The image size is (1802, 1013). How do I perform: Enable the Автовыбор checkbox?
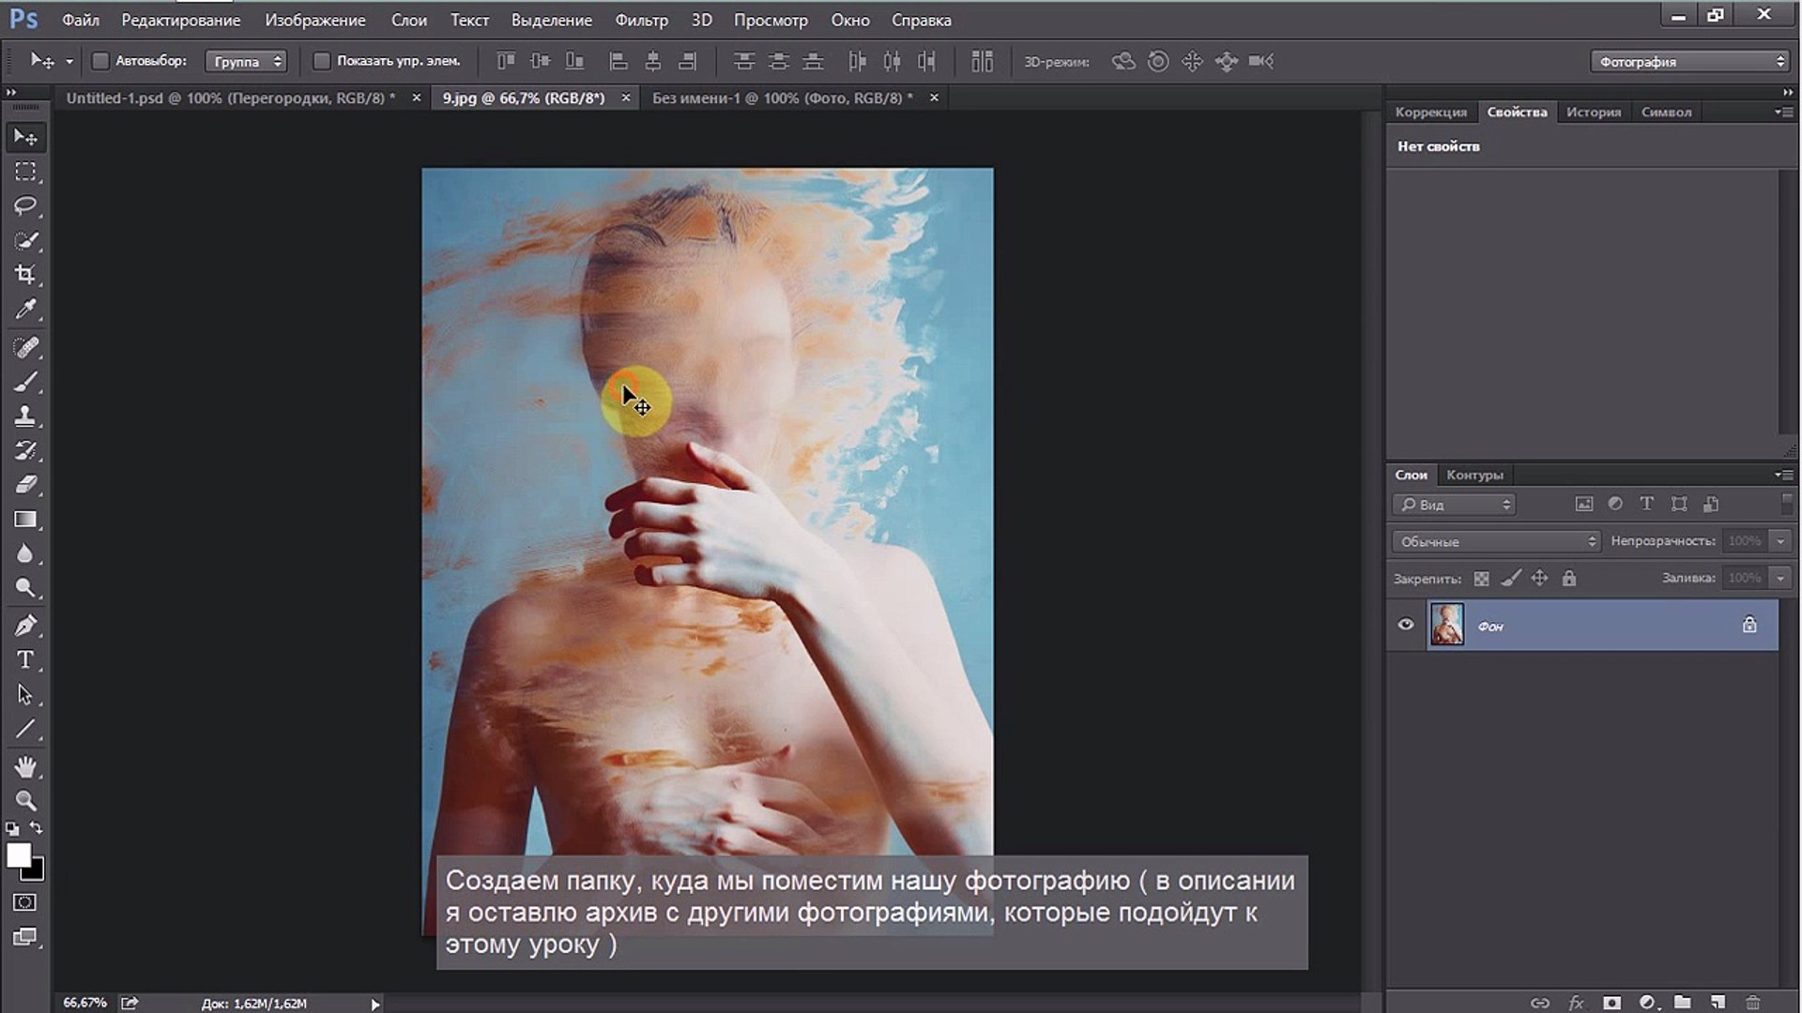coord(100,61)
